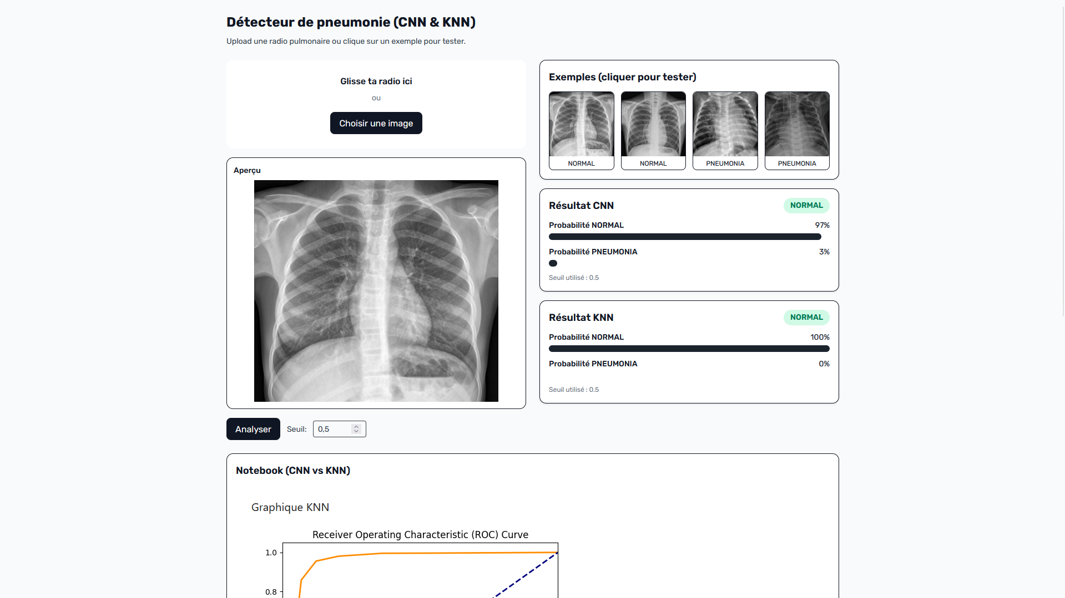Image resolution: width=1065 pixels, height=598 pixels.
Task: Pick the last PNEUMONIA example thumbnail
Action: [796, 130]
